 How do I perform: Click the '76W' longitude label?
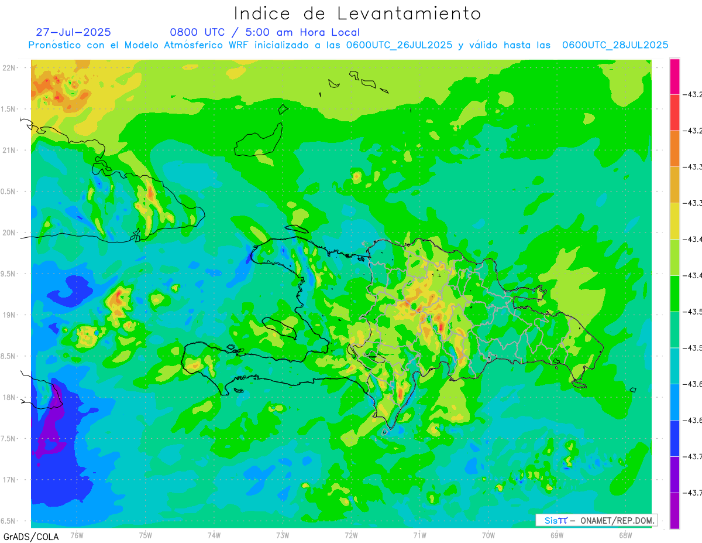click(77, 535)
